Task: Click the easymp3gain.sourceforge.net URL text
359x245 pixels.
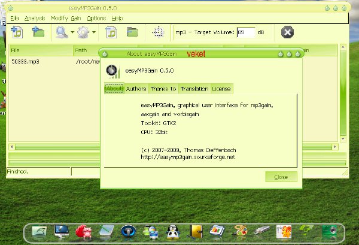Action: point(188,157)
